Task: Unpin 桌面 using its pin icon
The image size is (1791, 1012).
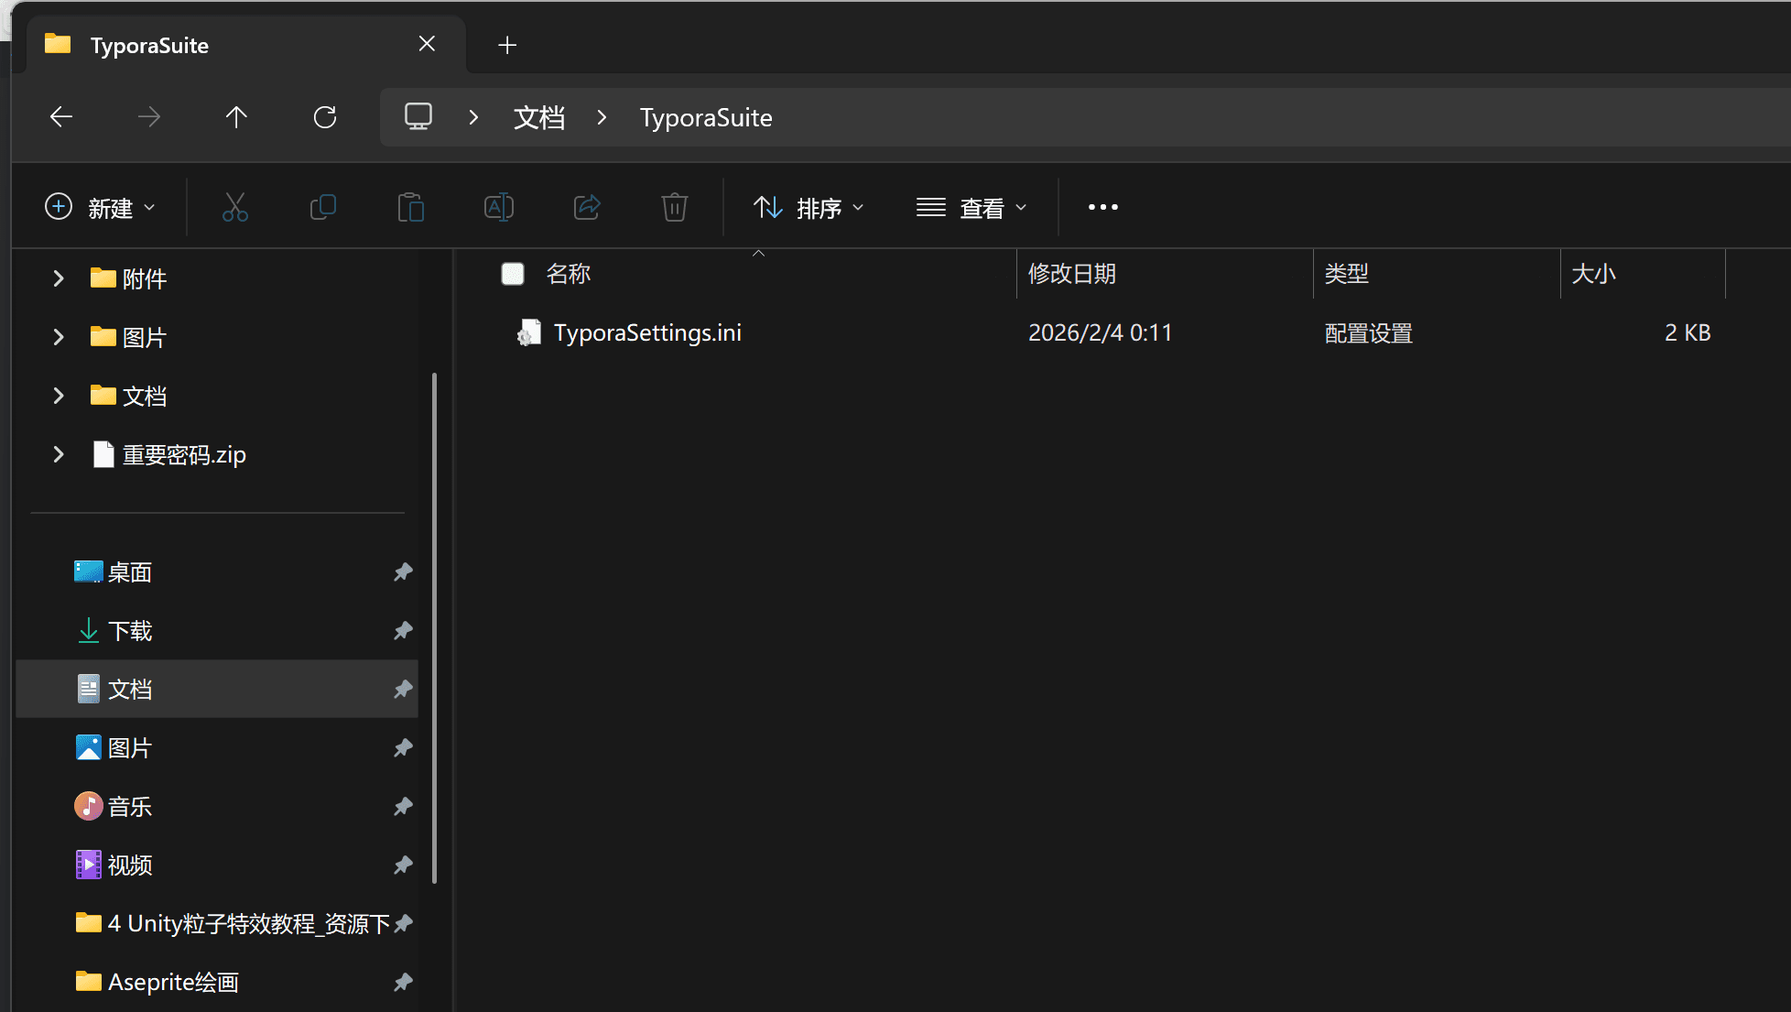Action: pyautogui.click(x=403, y=572)
